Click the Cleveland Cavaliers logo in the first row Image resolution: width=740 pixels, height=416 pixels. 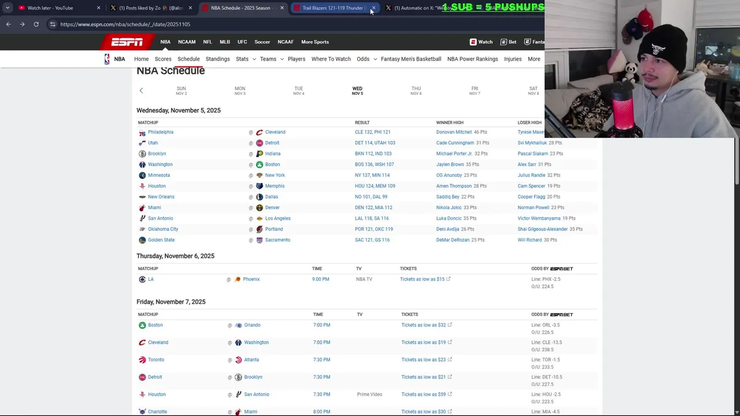[260, 132]
